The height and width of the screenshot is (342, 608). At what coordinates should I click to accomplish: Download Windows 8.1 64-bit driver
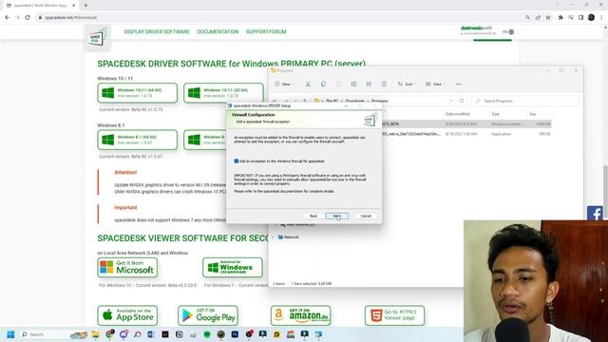pyautogui.click(x=137, y=140)
